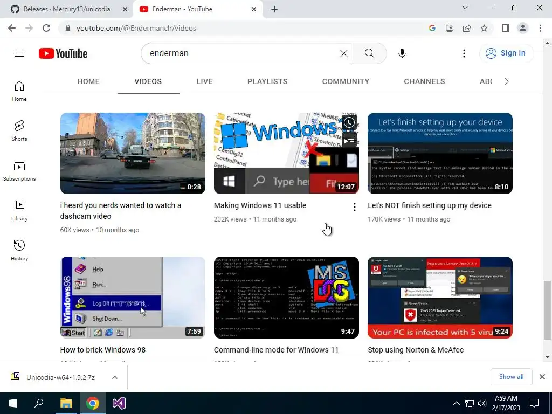The width and height of the screenshot is (552, 414).
Task: Play the Windows 98 Log Off thumbnail
Action: (x=133, y=298)
